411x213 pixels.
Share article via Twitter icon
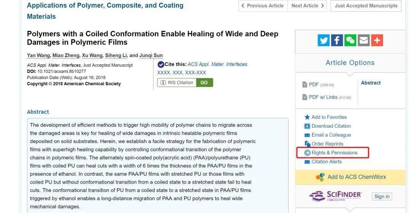click(x=324, y=40)
